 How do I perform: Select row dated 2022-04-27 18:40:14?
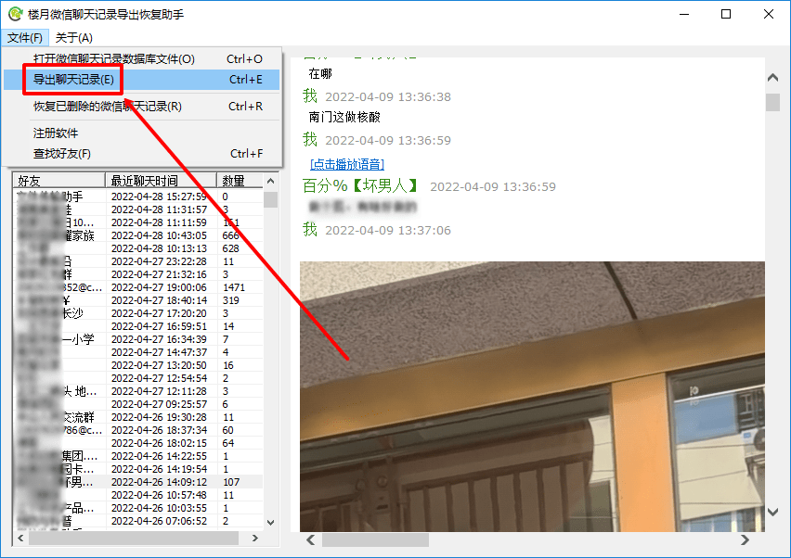[x=137, y=300]
